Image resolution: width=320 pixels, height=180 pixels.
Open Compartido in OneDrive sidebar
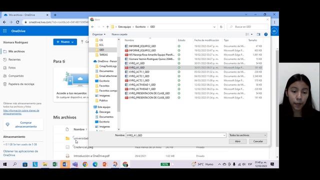[x=16, y=76]
